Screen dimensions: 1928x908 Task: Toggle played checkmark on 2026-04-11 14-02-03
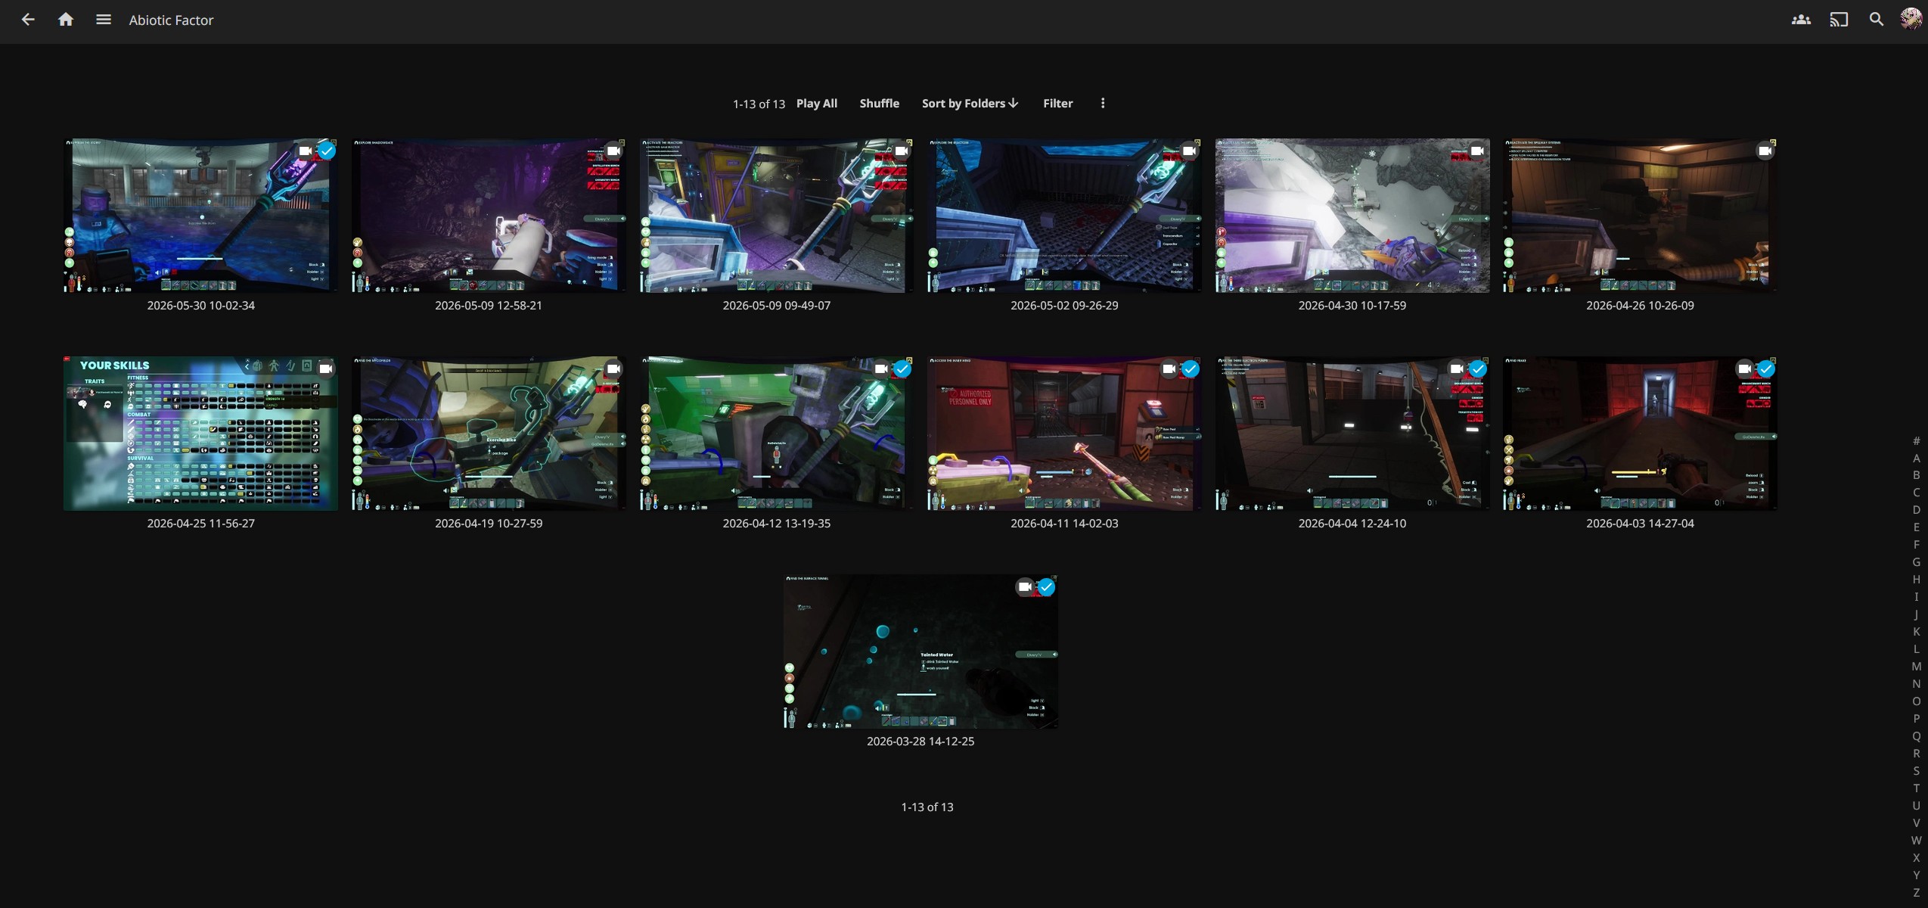[1191, 368]
